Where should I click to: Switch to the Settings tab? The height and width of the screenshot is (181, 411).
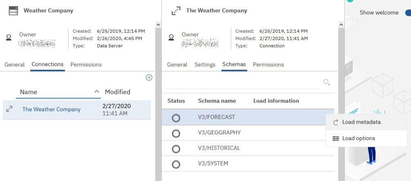pyautogui.click(x=205, y=65)
